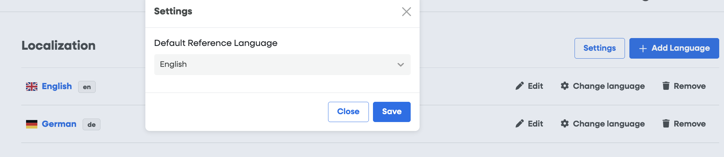The image size is (724, 157).
Task: Click the United Kingdom flag icon
Action: click(x=32, y=86)
